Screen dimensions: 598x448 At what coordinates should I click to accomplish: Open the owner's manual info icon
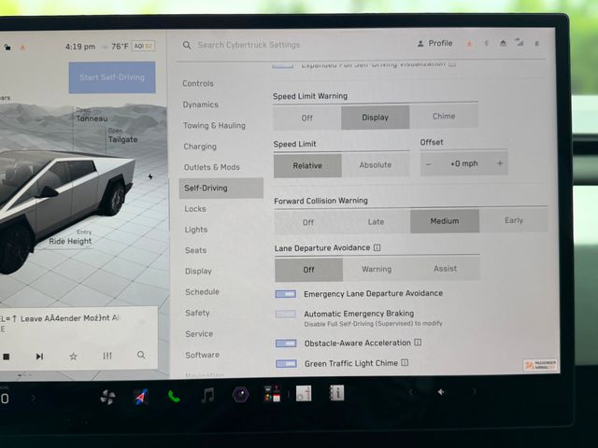(x=336, y=392)
